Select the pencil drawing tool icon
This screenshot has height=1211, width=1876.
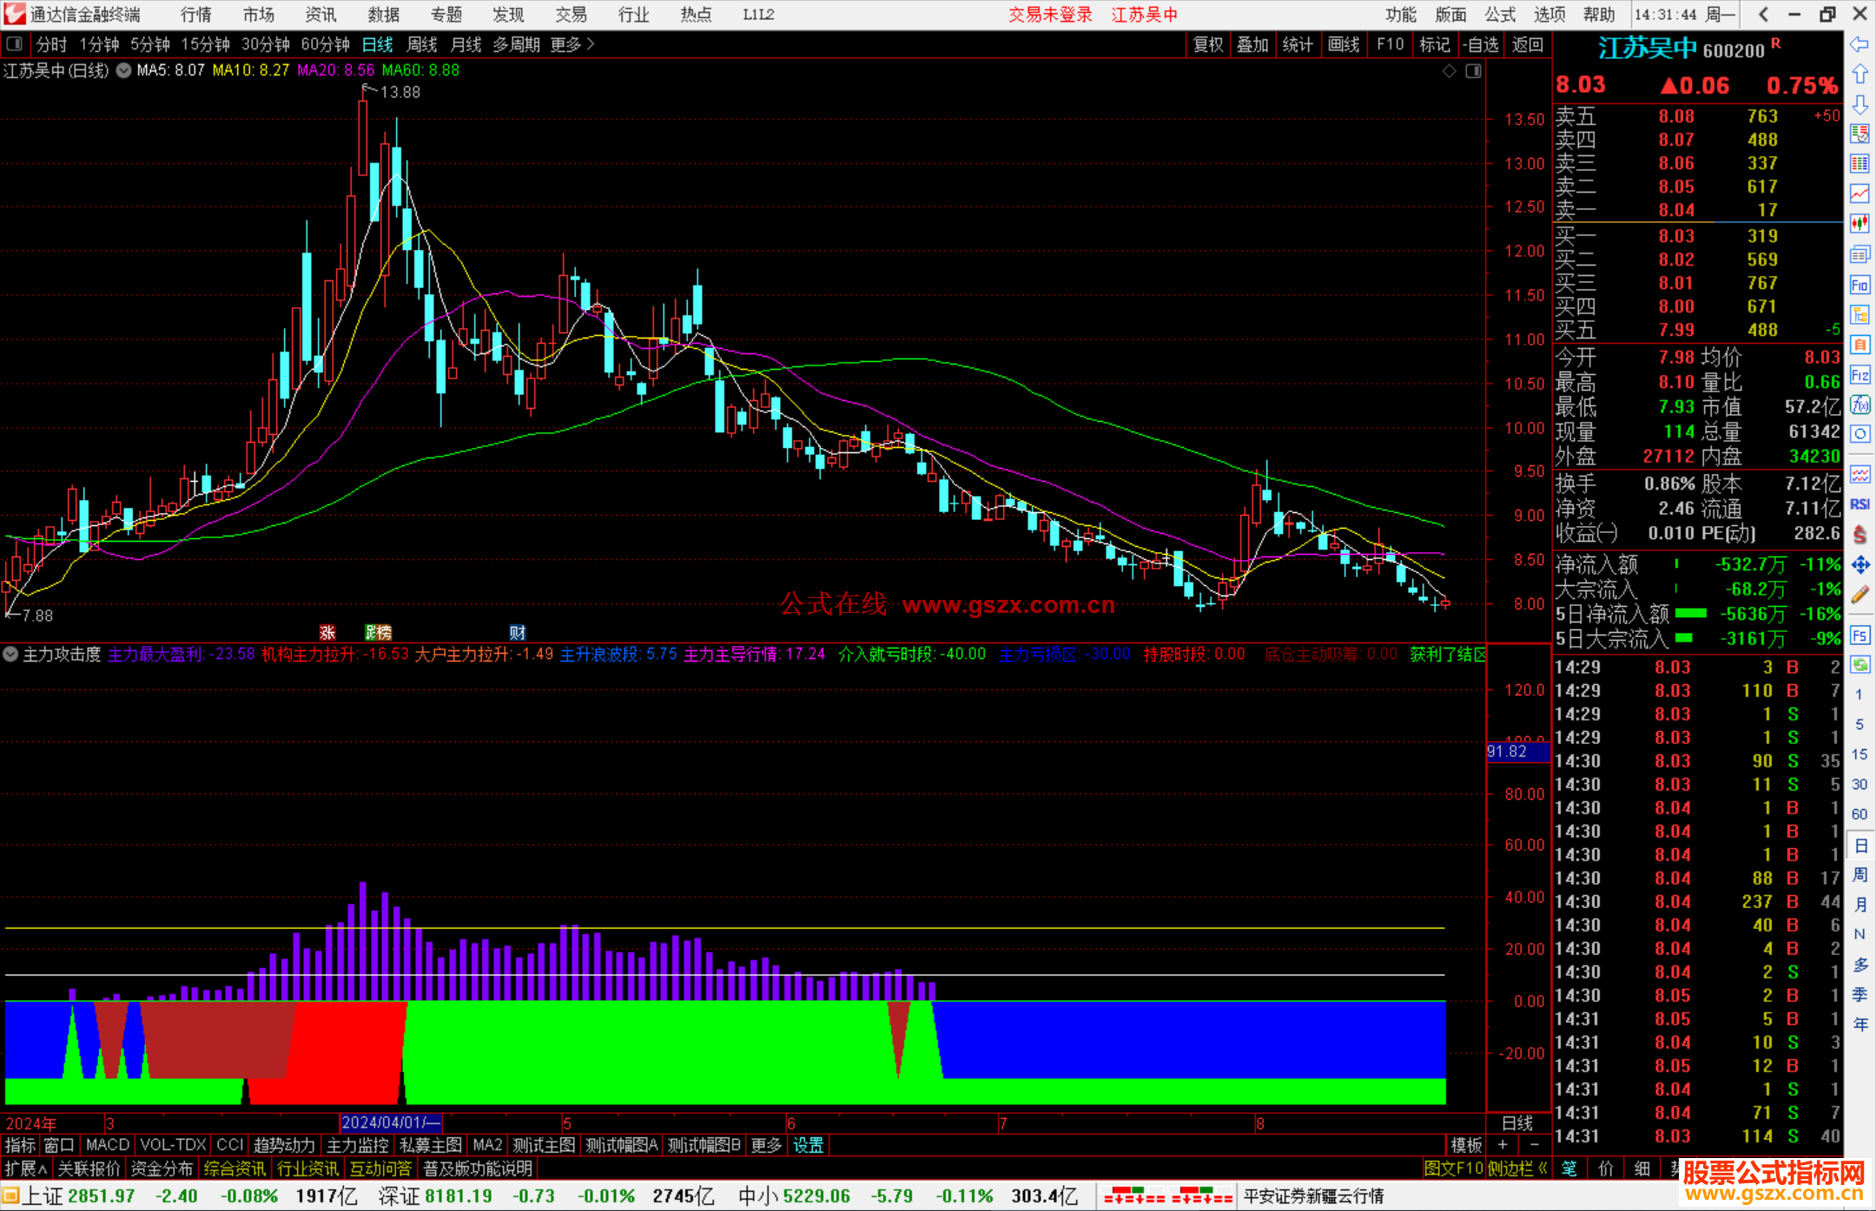(1859, 595)
